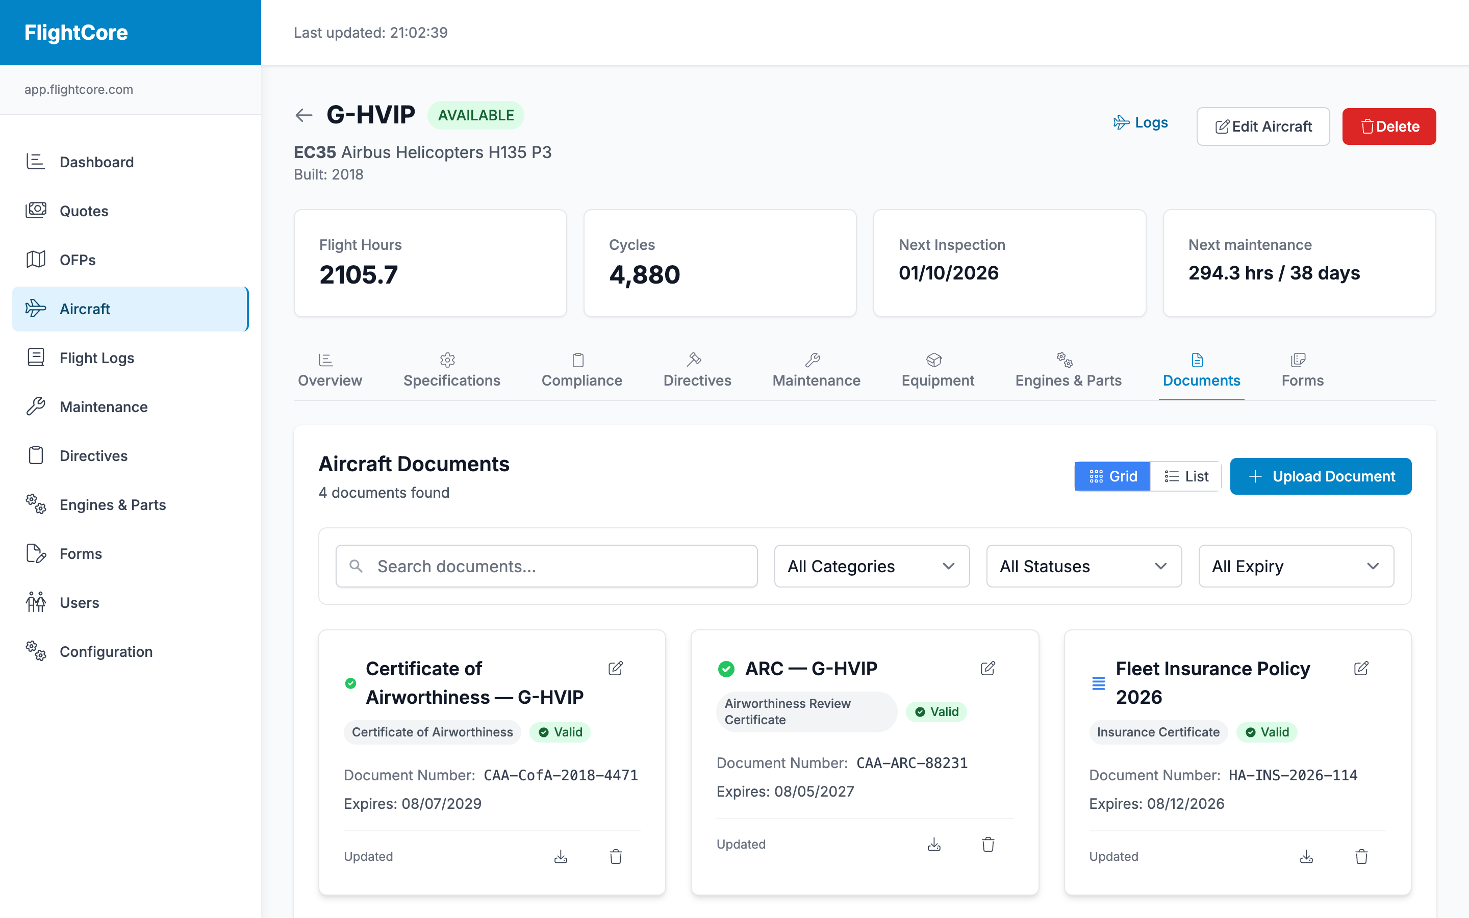
Task: Click the FlightCore logo
Action: [x=76, y=32]
